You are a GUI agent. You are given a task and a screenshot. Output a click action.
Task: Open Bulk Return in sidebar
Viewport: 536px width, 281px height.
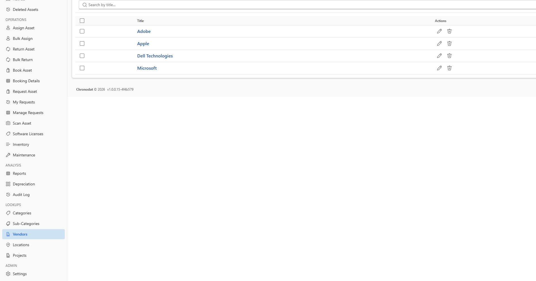(33, 60)
